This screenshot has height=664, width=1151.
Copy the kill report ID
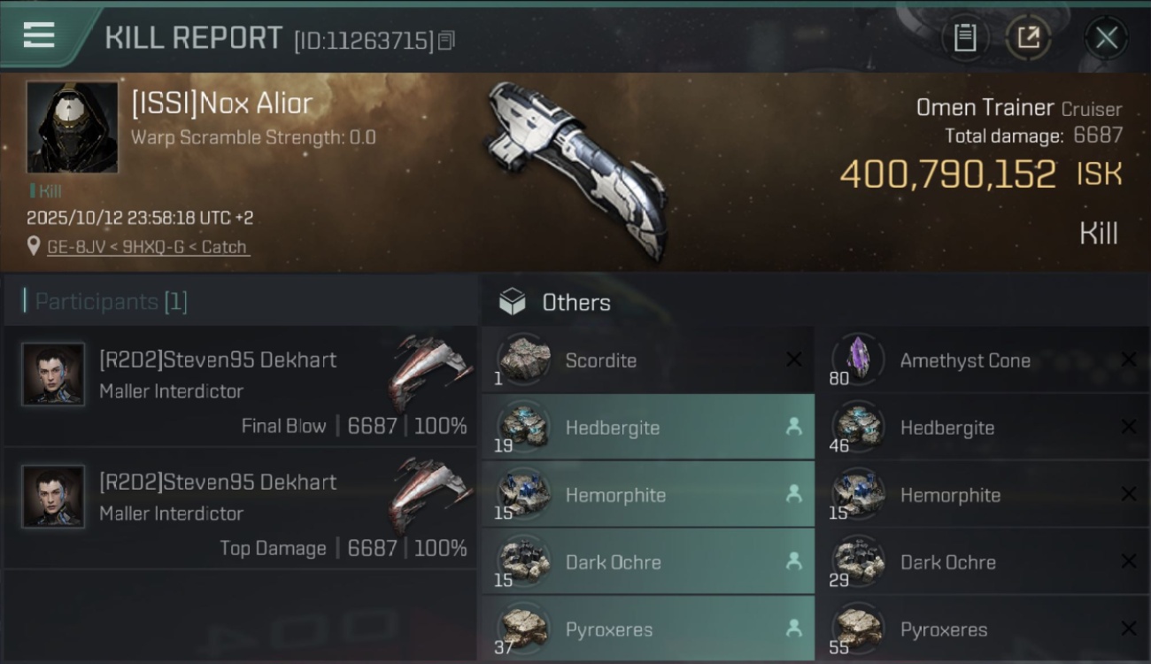click(446, 41)
